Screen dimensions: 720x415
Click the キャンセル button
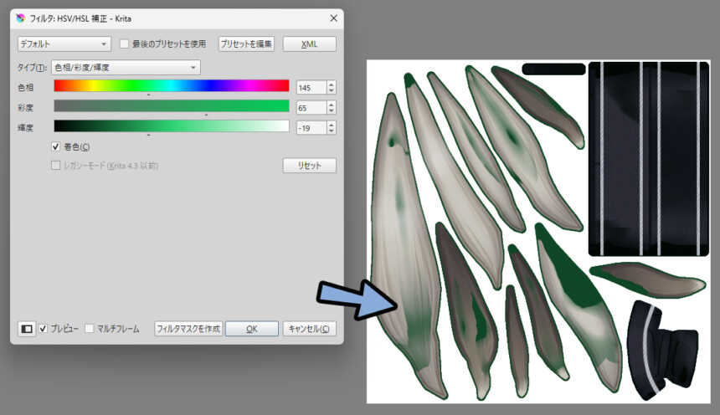pos(309,329)
